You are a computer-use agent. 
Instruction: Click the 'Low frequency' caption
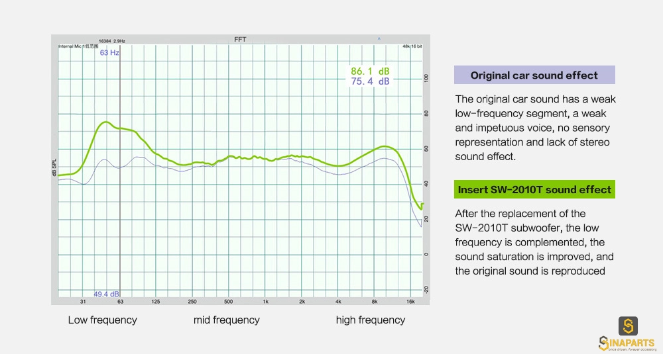point(102,320)
